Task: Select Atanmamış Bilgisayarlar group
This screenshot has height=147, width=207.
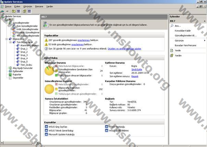Action: point(30,45)
